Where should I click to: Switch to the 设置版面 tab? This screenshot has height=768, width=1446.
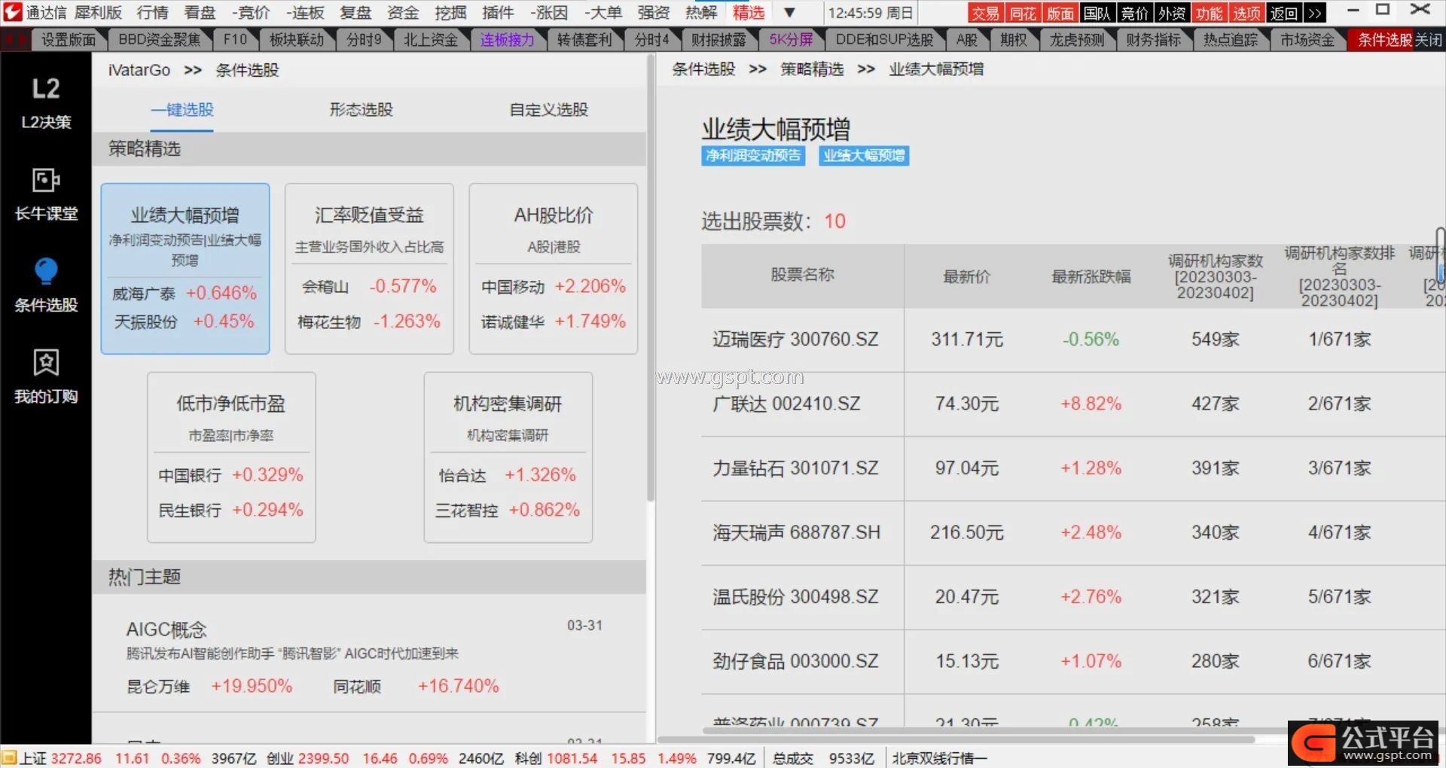[69, 40]
